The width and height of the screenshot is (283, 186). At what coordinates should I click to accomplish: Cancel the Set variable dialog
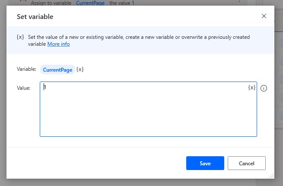coord(247,163)
